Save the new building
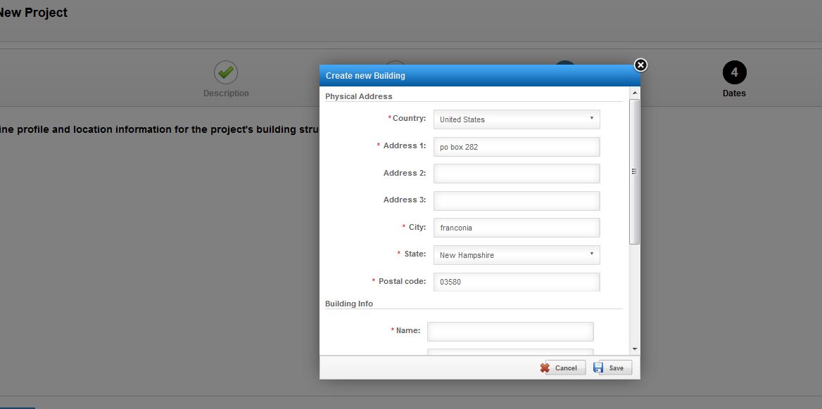Image resolution: width=822 pixels, height=409 pixels. [x=612, y=368]
